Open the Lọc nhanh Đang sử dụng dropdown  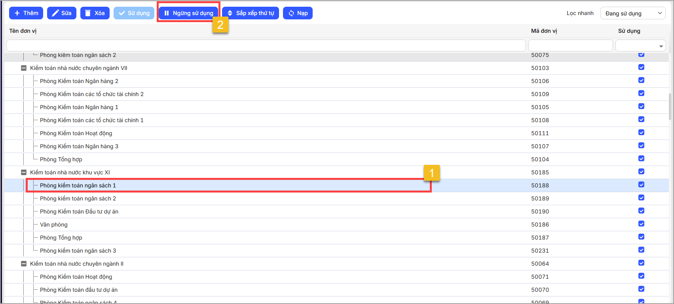tap(633, 13)
